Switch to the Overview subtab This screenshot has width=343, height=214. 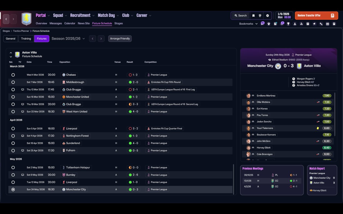(41, 23)
